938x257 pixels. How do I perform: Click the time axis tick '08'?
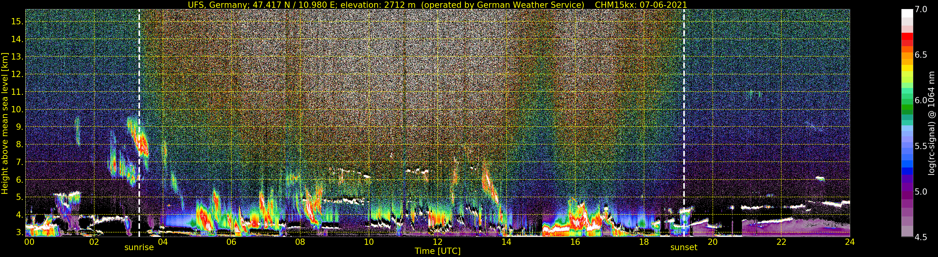pyautogui.click(x=300, y=242)
